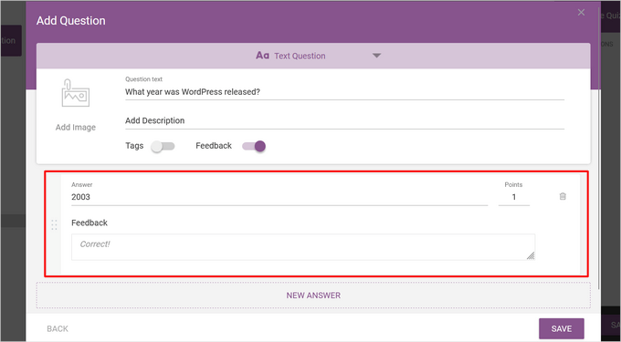Viewport: 621px width, 342px height.
Task: Close the Add Question dialog with X
Action: [x=581, y=12]
